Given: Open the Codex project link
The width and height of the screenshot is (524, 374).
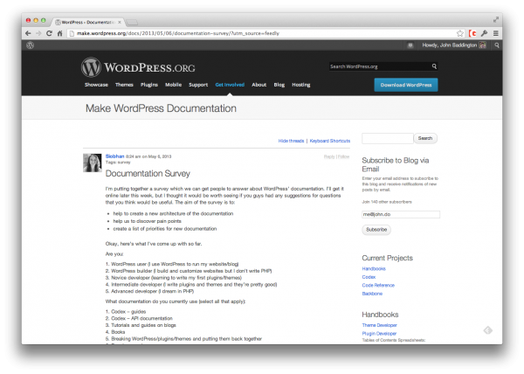Looking at the screenshot, I should pyautogui.click(x=369, y=277).
